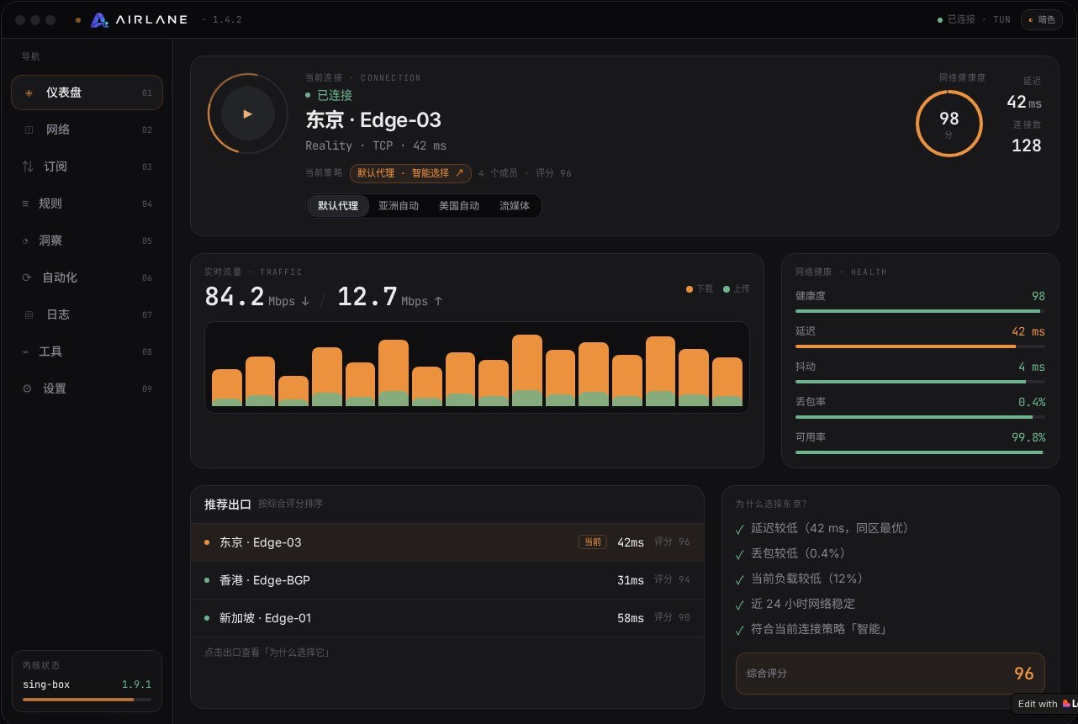
Task: Open the 仪表盘 navigation item
Action: coord(87,92)
